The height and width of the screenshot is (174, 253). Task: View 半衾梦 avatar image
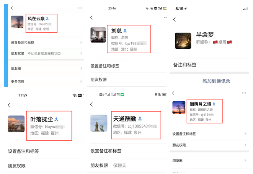point(183,40)
